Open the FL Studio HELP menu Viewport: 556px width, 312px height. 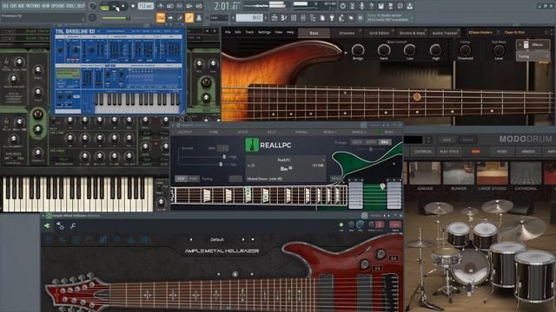pos(81,6)
